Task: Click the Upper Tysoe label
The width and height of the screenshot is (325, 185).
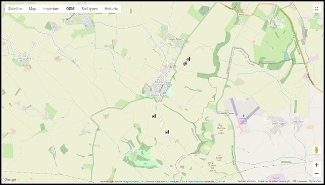Action: tap(159, 95)
